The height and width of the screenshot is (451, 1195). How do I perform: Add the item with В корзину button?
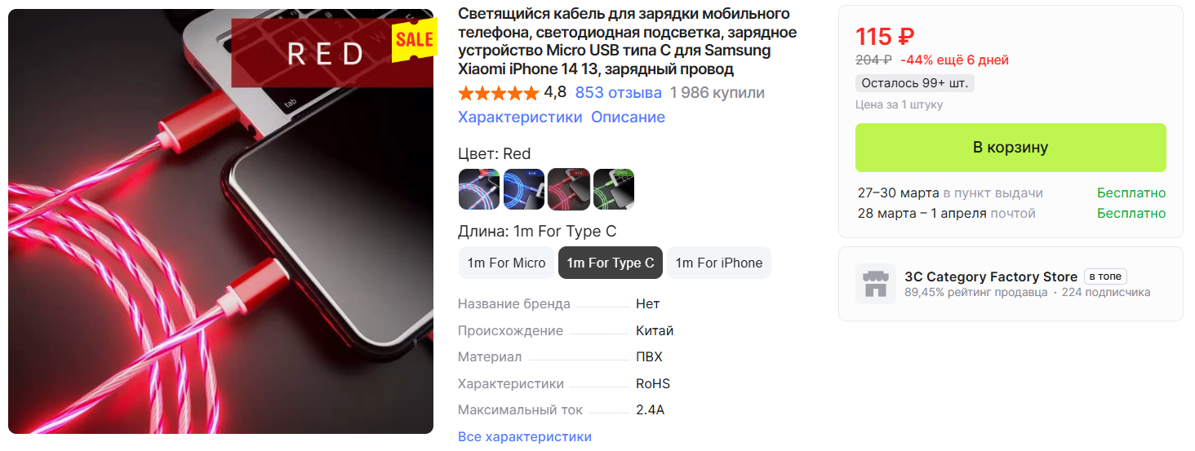point(1011,148)
